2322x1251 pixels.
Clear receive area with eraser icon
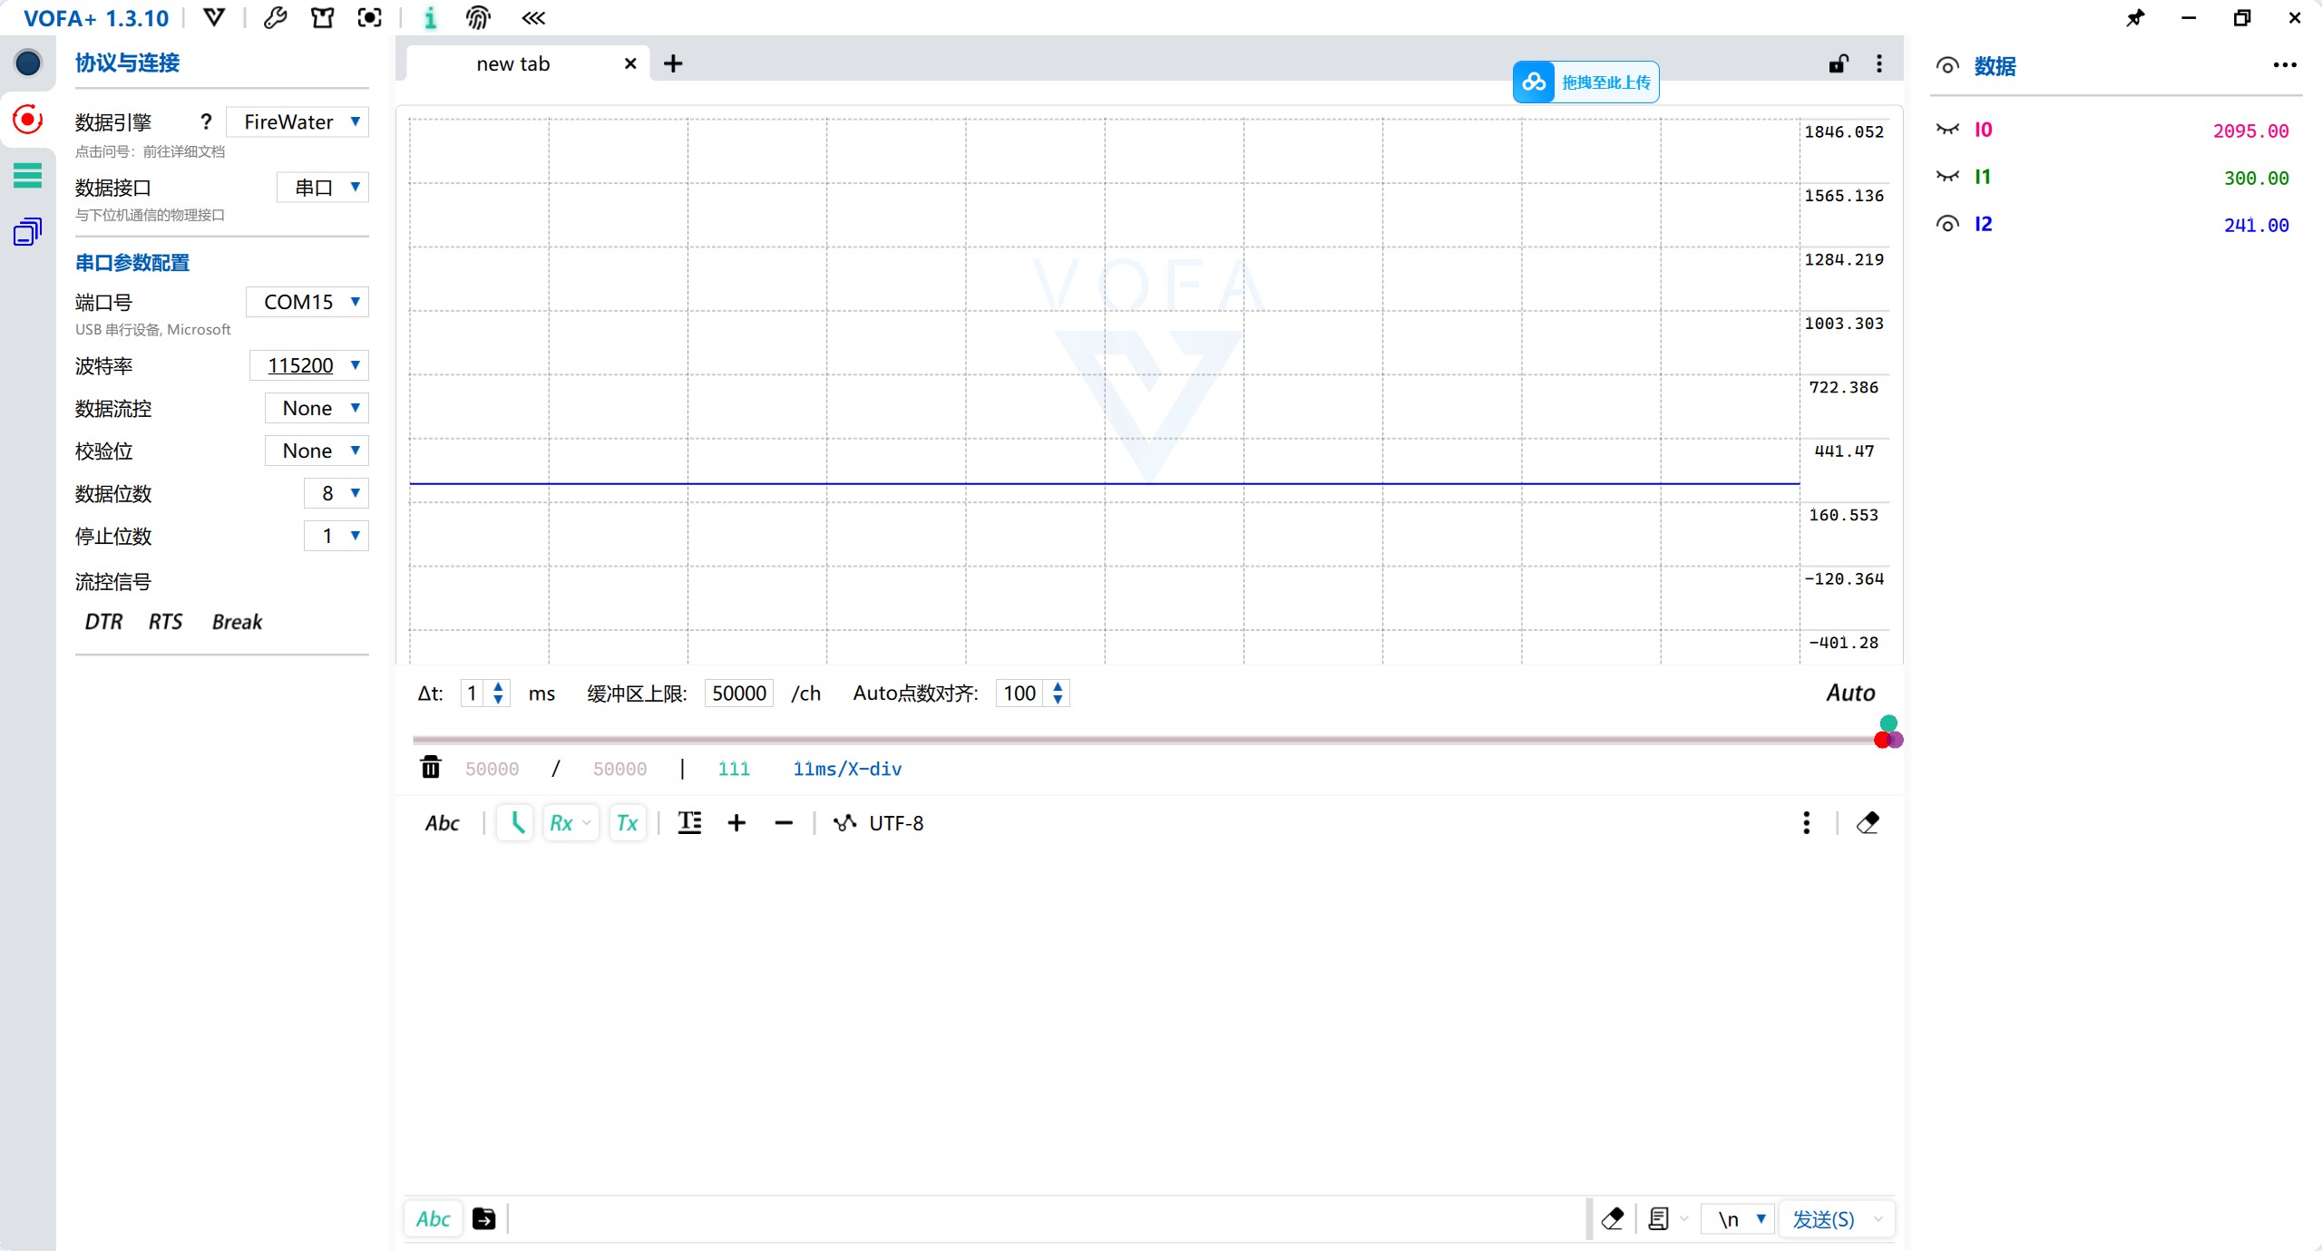pos(1868,823)
